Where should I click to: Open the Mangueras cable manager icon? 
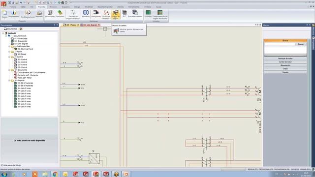pyautogui.click(x=96, y=14)
